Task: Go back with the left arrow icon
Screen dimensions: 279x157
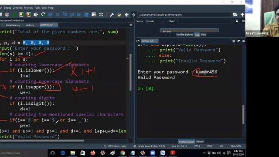Action: [126, 15]
